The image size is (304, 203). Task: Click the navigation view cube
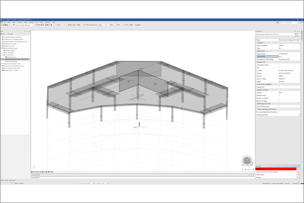coord(247,161)
